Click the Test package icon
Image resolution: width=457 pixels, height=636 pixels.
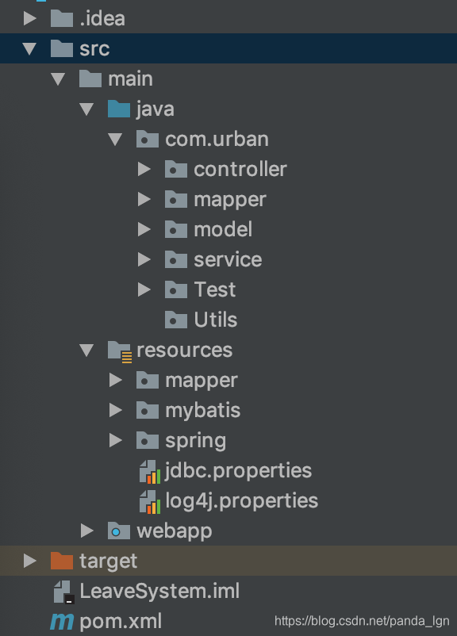pos(176,289)
